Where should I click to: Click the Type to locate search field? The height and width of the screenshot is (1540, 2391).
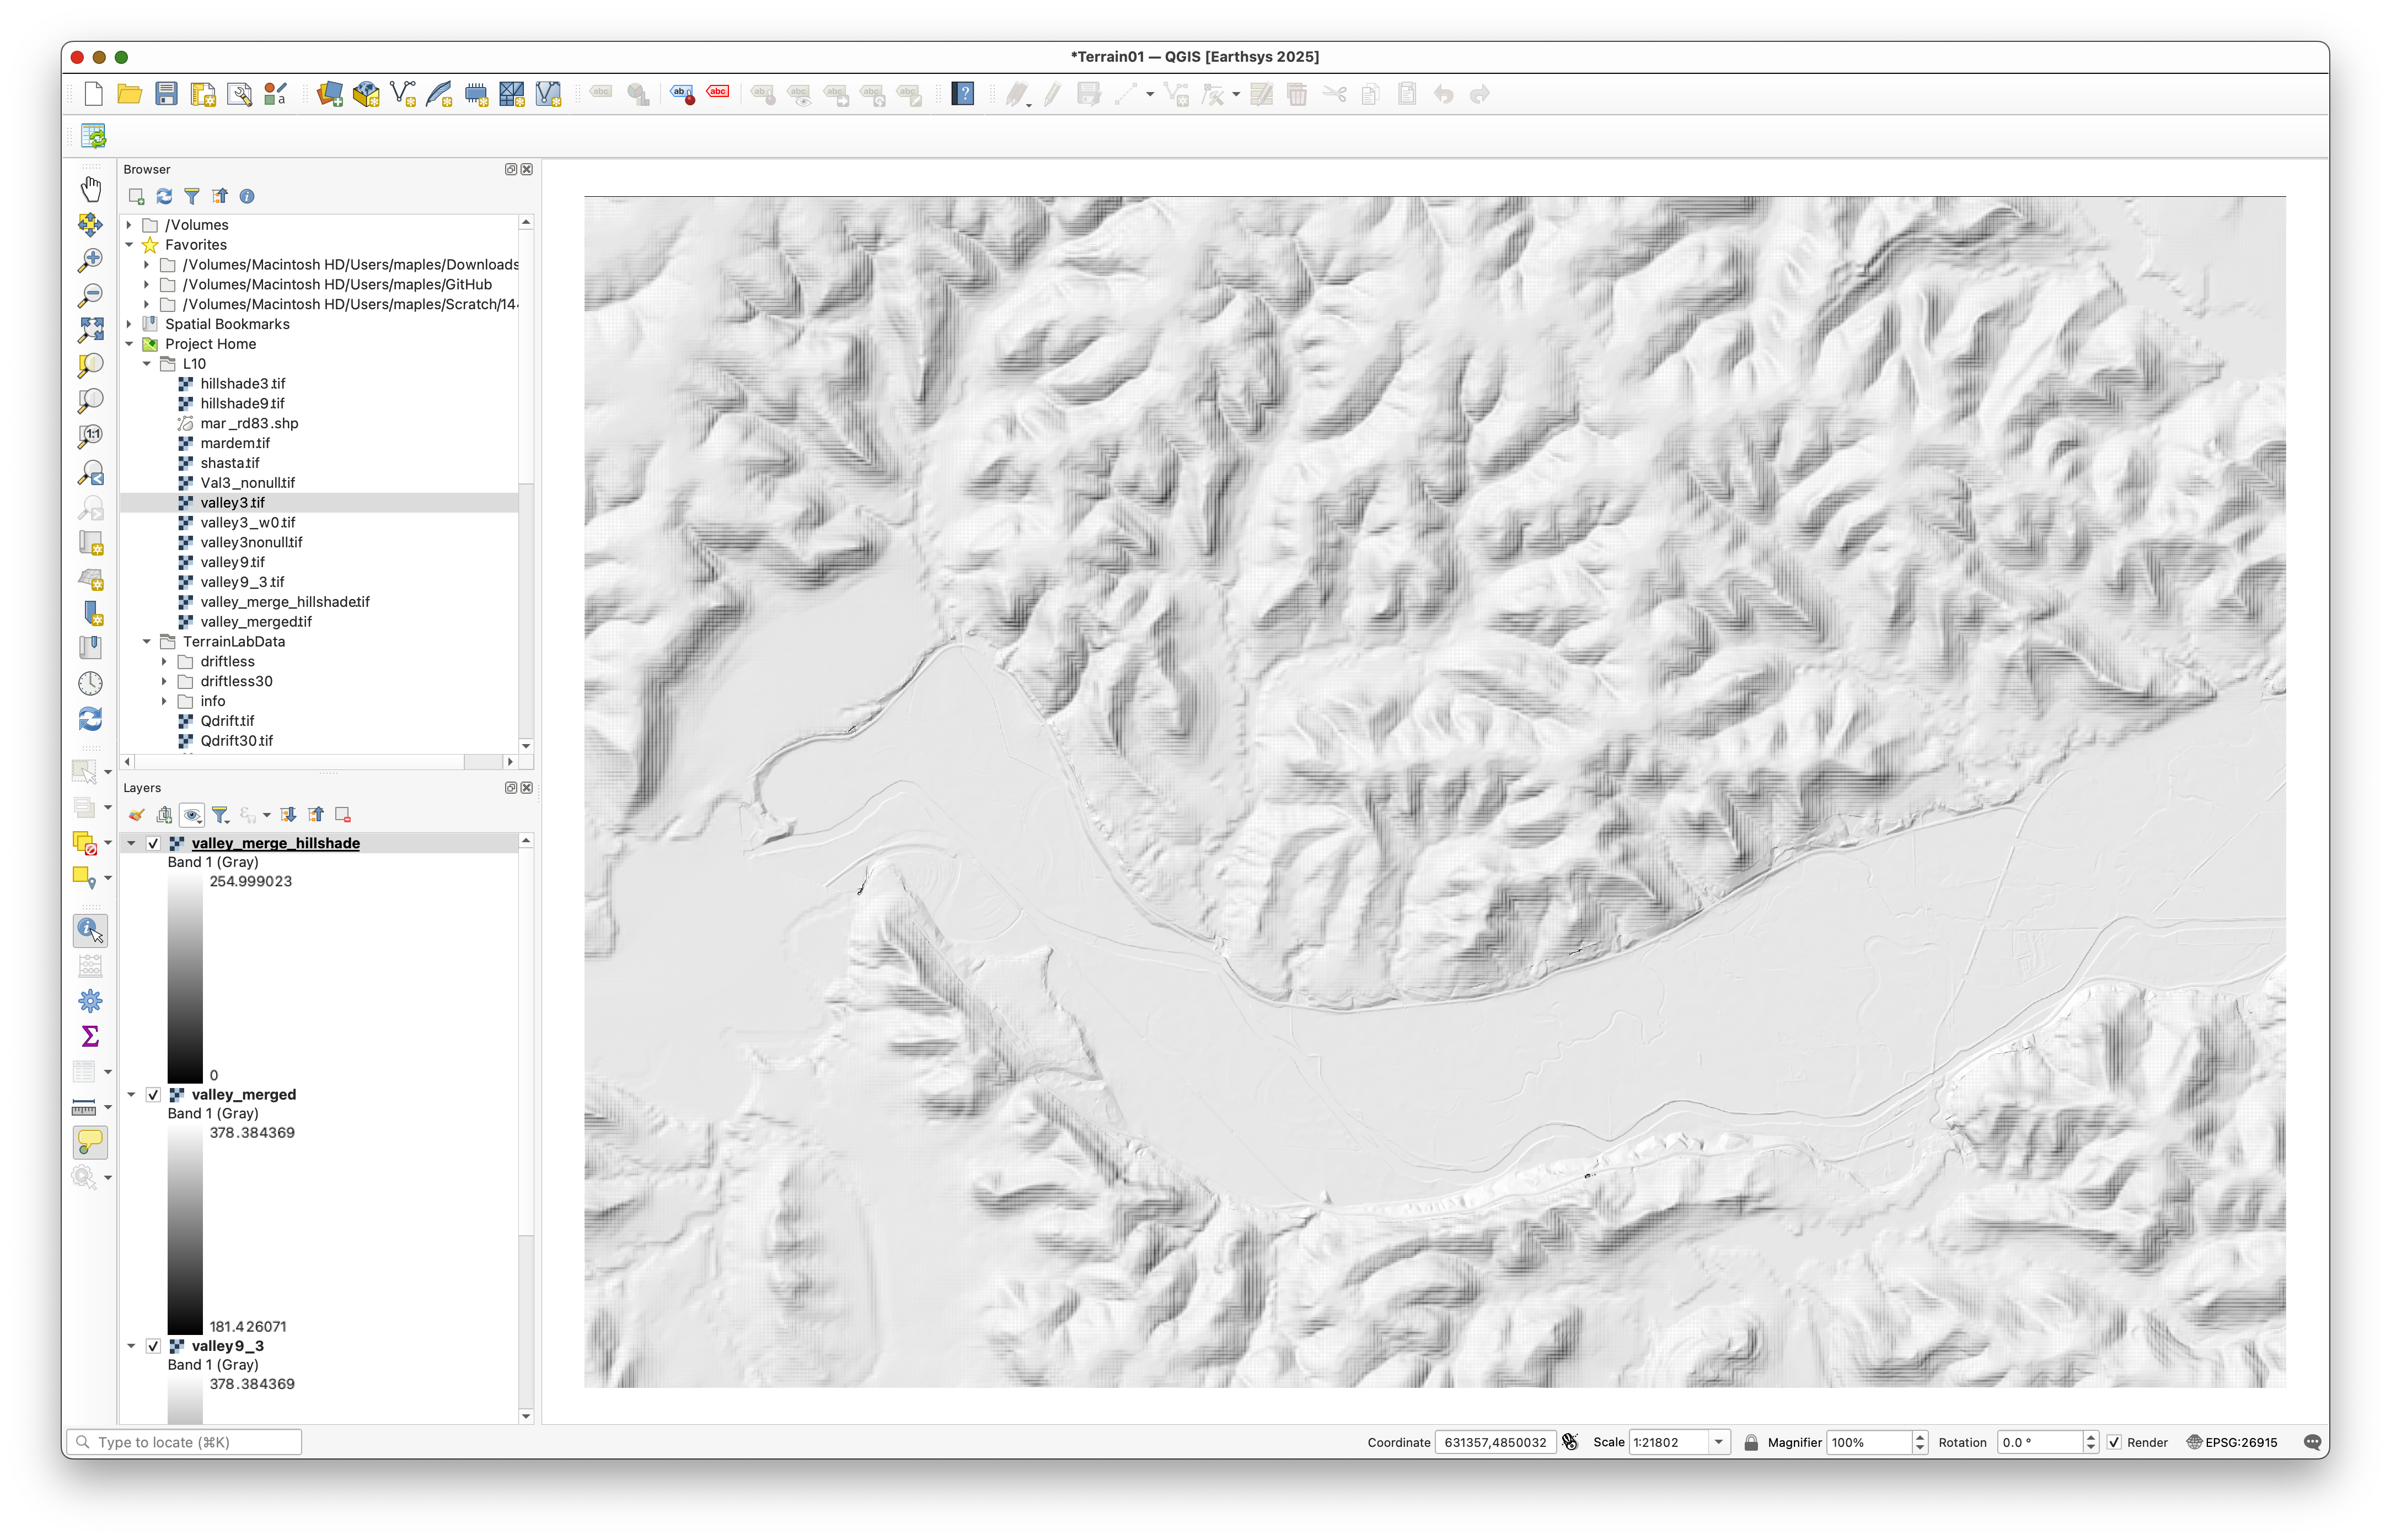185,1442
